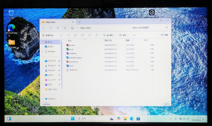Select ホーム in navigation pane
The image size is (212, 126).
pyautogui.click(x=50, y=42)
